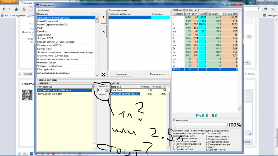Screen dimensions: 278x156
Task: Select the 'форт кал сел 100% цвет' solution
Action: tap(64, 94)
